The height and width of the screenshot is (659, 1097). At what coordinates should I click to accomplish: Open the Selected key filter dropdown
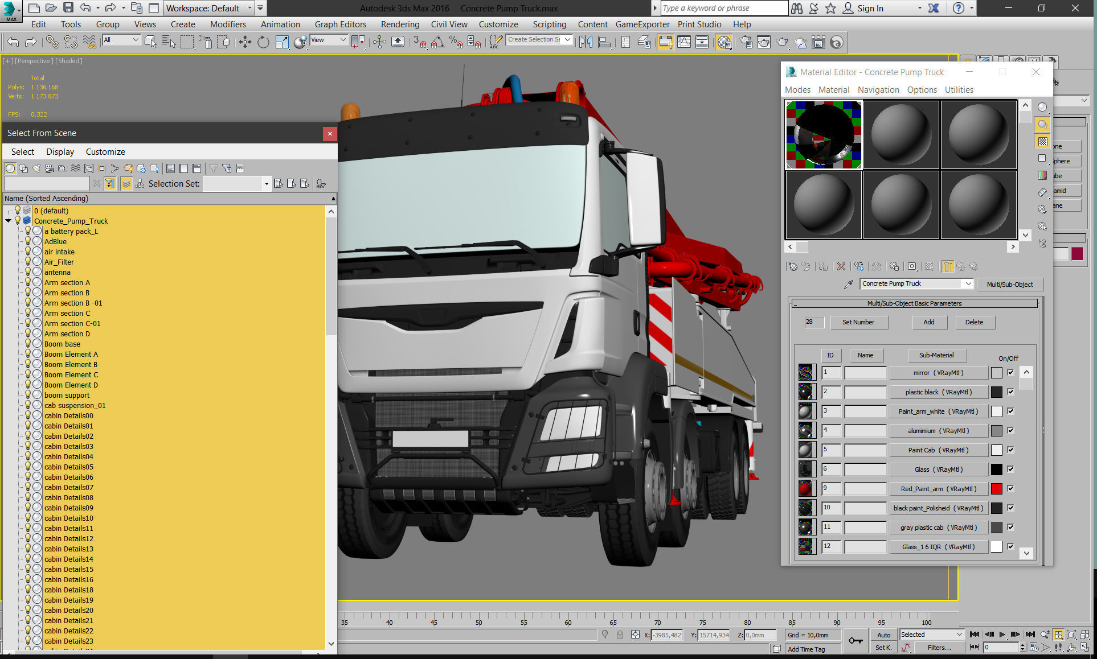click(x=931, y=635)
